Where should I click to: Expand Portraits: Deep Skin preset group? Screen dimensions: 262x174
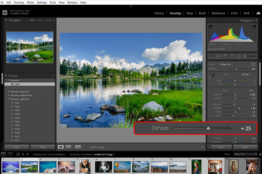point(8,92)
